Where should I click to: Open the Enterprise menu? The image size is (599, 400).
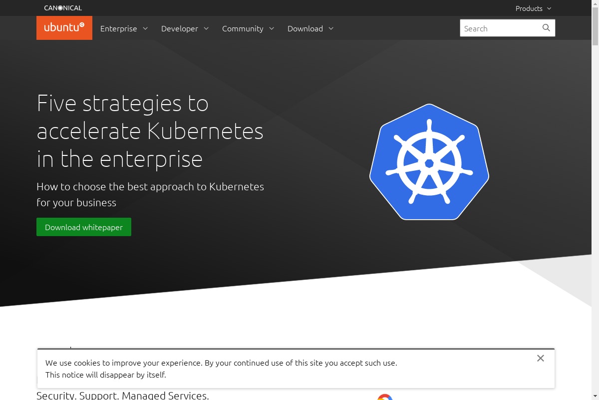(x=124, y=28)
